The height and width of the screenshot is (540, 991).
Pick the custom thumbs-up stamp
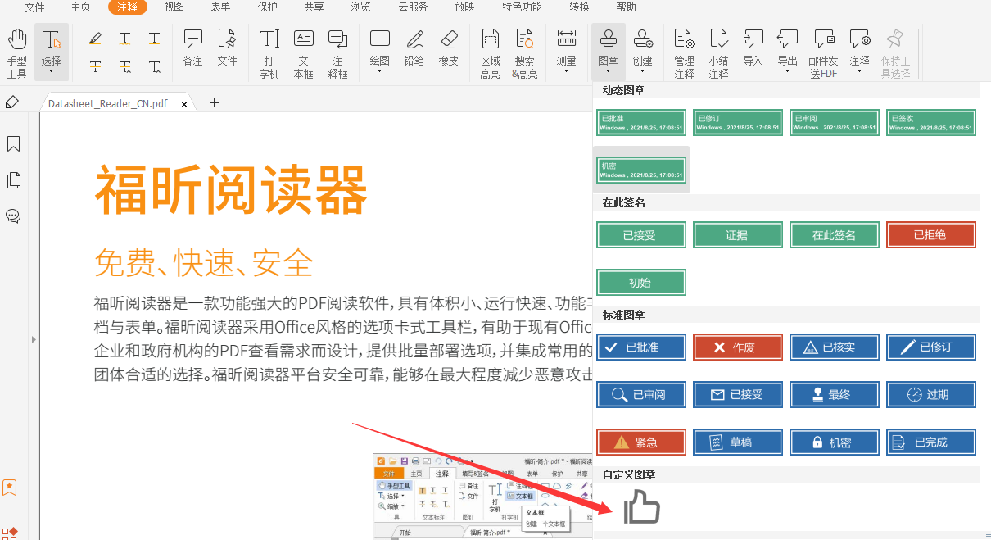(641, 507)
